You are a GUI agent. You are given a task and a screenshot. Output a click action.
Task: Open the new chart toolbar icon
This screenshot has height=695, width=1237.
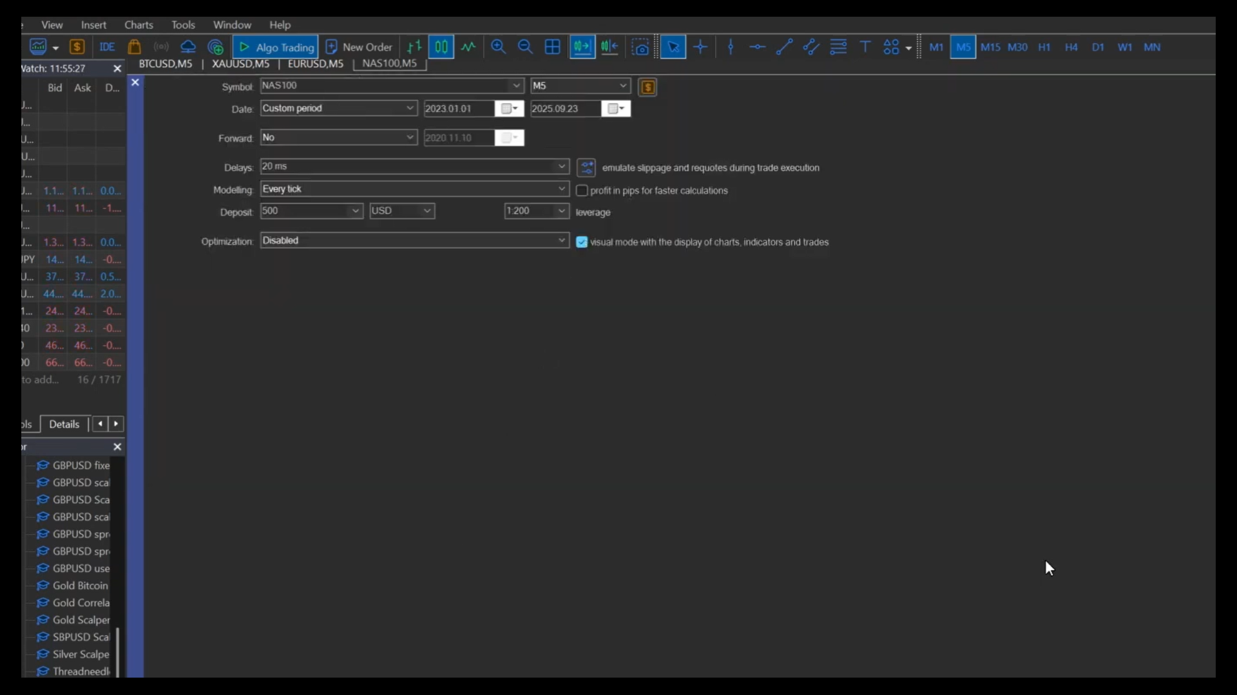click(x=39, y=47)
